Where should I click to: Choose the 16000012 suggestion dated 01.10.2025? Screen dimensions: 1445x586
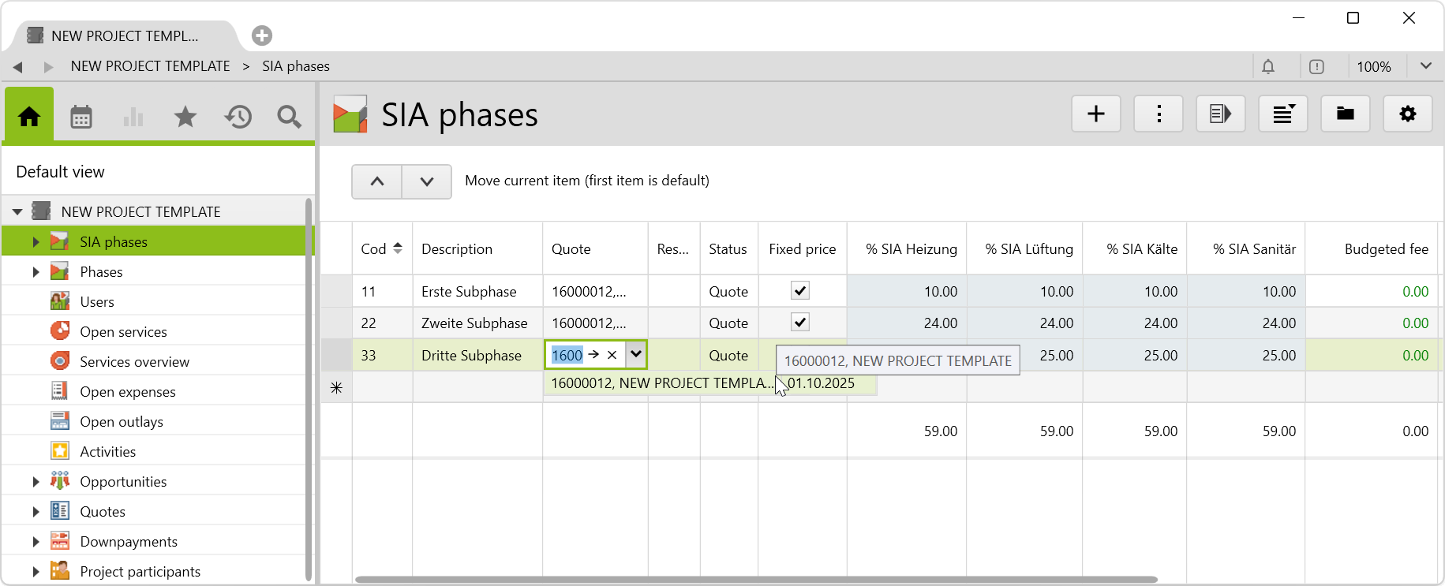pyautogui.click(x=702, y=383)
